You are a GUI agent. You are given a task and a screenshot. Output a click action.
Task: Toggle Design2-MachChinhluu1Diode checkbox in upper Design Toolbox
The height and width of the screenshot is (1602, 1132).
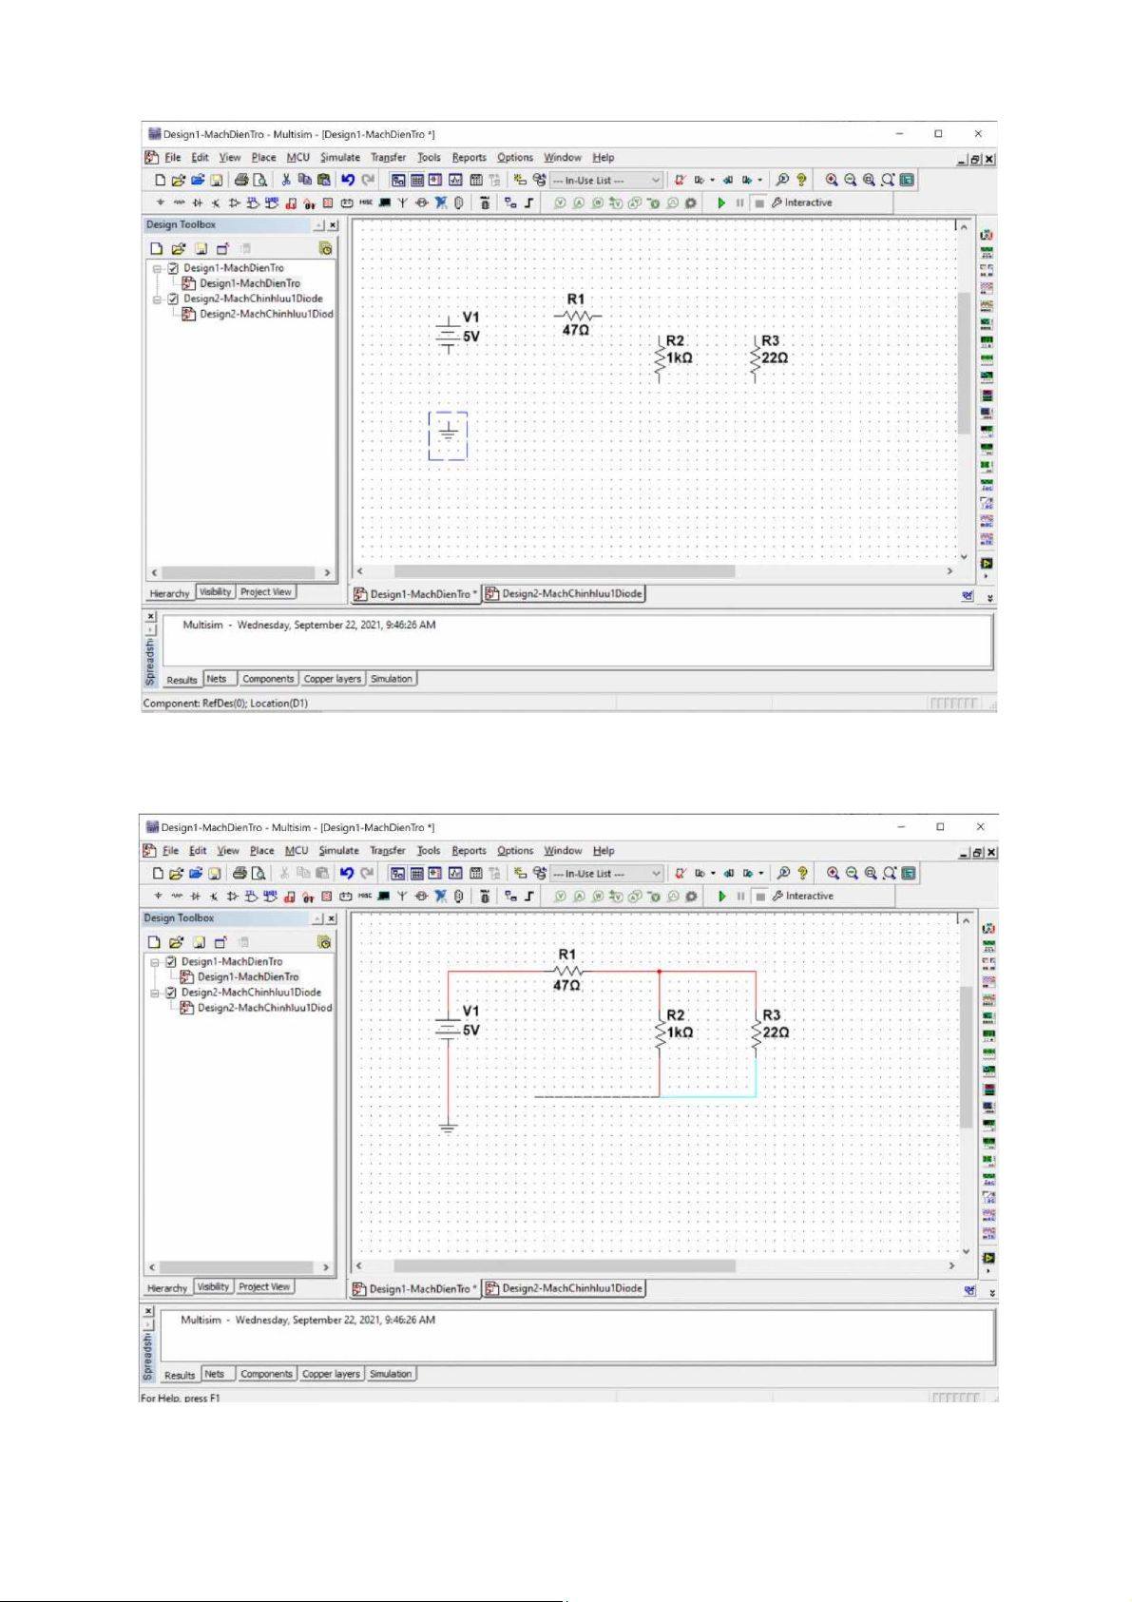173,299
